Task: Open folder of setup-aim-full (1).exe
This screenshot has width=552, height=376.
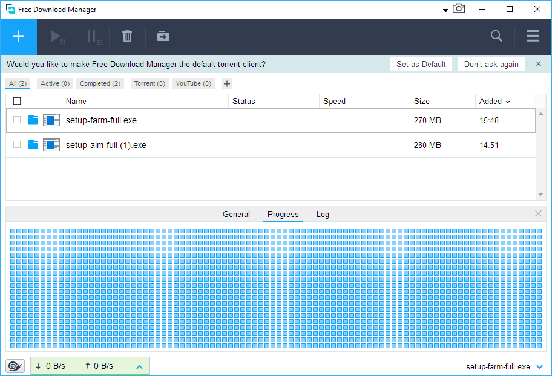Action: point(33,144)
